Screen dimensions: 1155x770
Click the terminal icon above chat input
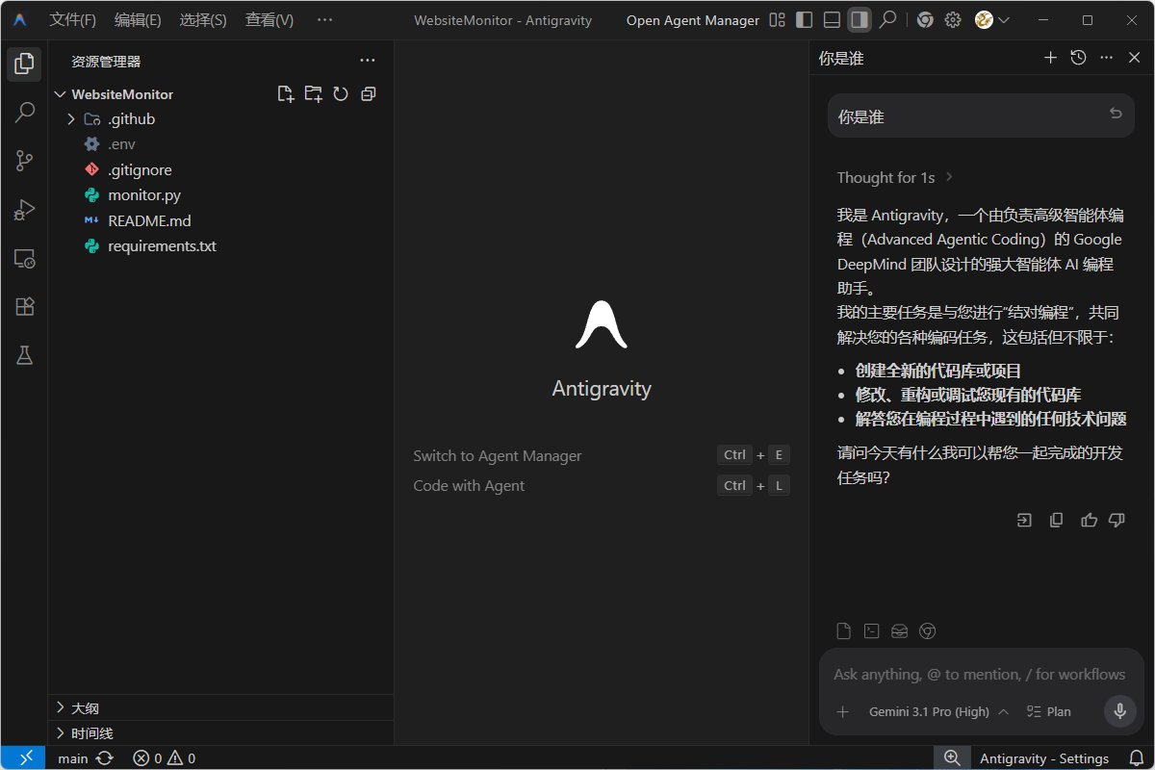pos(872,631)
